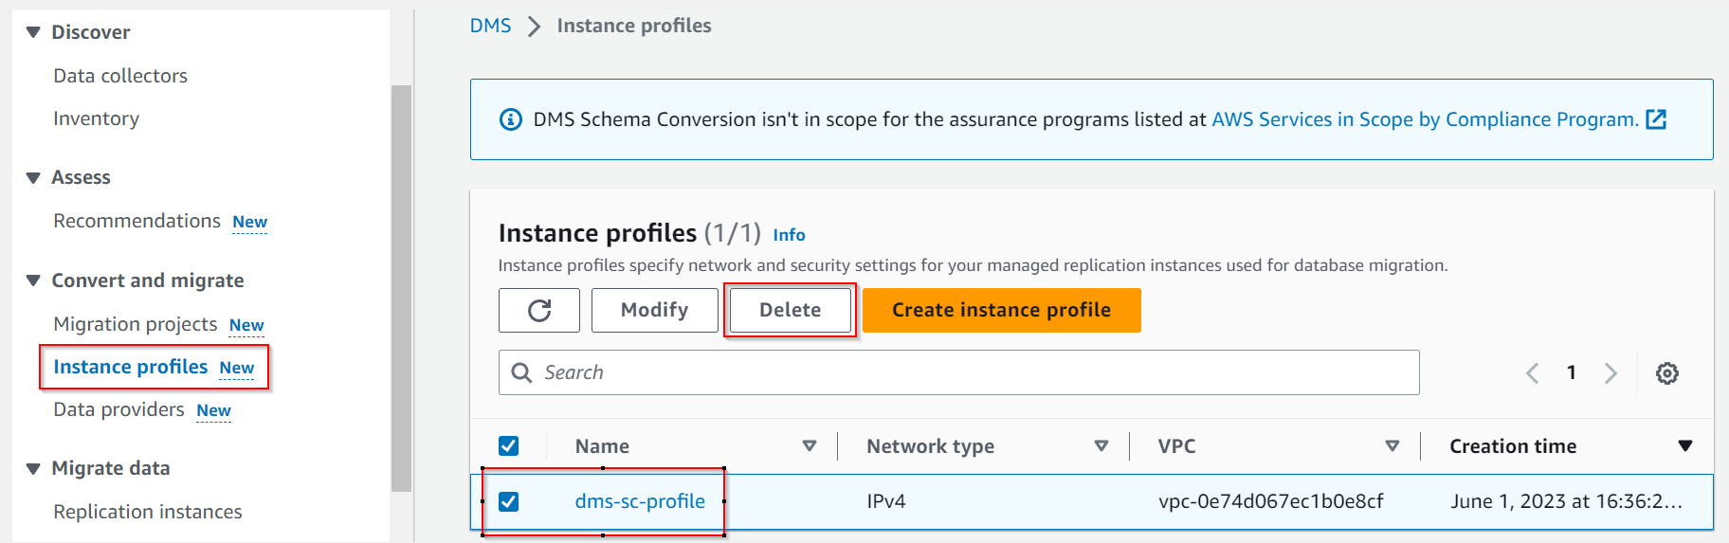Open table preferences gear icon
Image resolution: width=1729 pixels, height=543 pixels.
coord(1666,373)
